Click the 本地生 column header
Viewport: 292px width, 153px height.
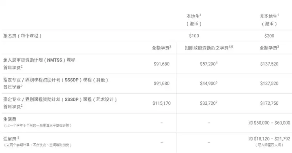pyautogui.click(x=194, y=20)
